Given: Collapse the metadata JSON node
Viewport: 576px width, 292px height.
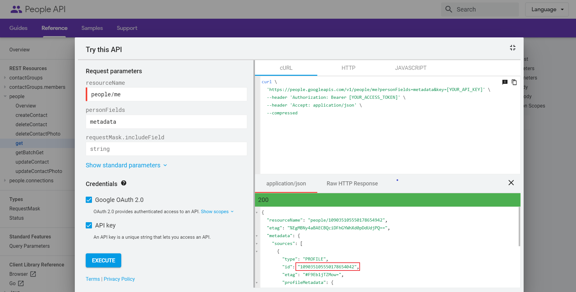Looking at the screenshot, I should 257,236.
